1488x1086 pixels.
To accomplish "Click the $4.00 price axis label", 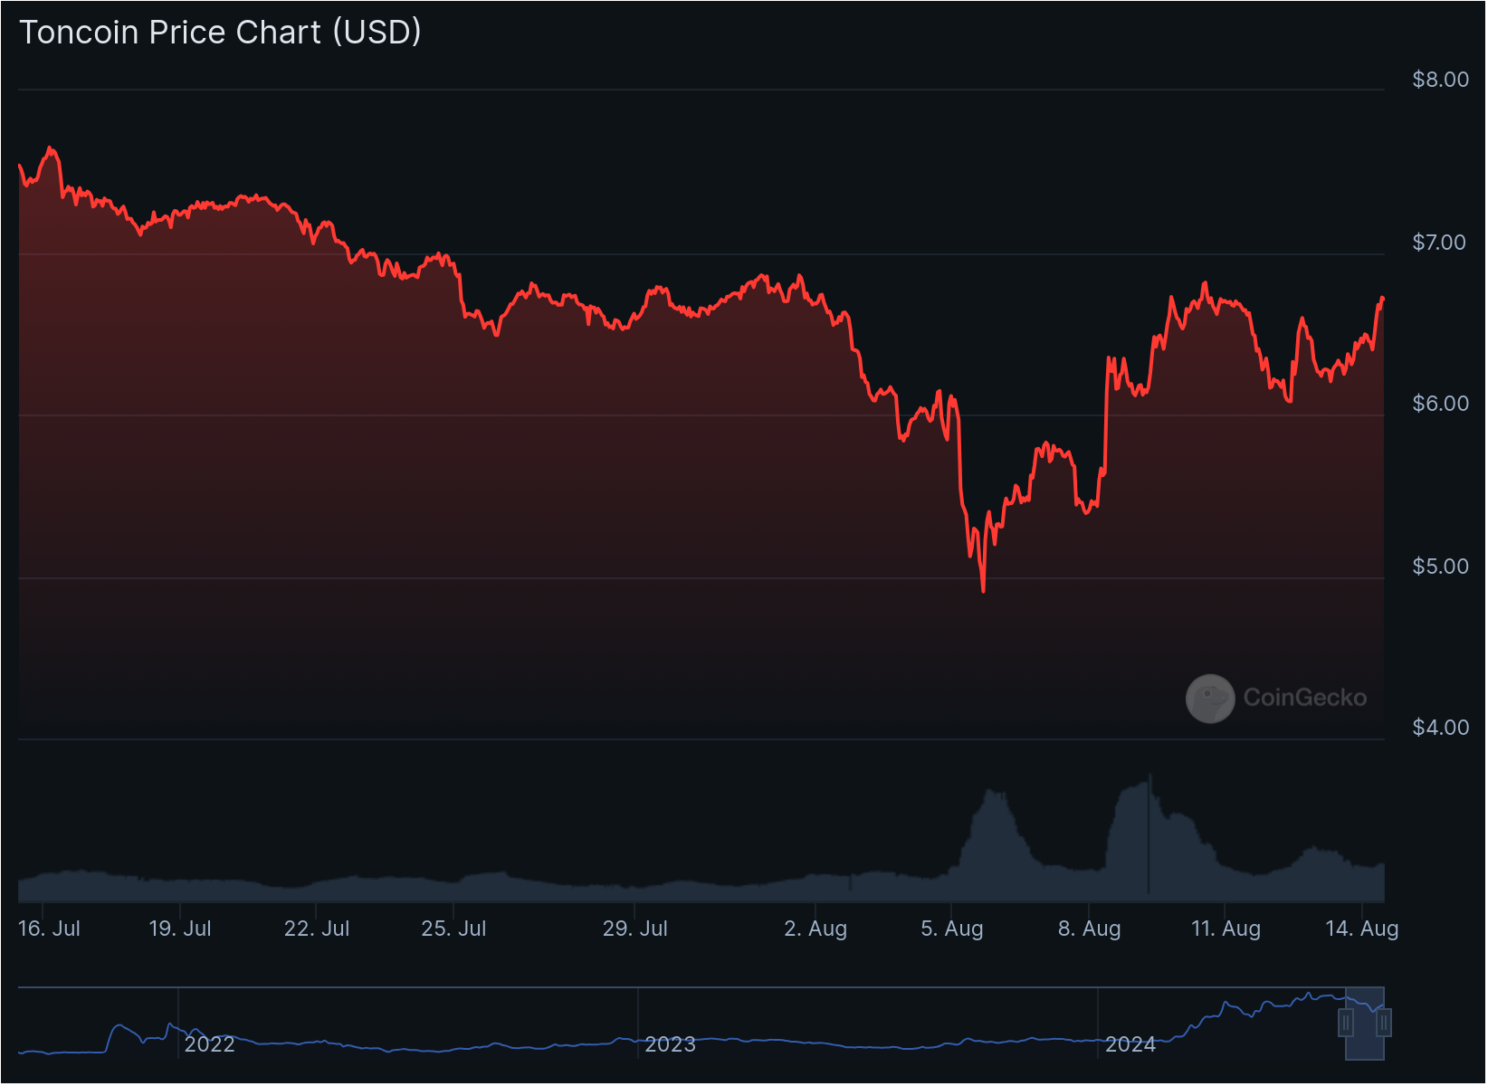I will pyautogui.click(x=1440, y=728).
